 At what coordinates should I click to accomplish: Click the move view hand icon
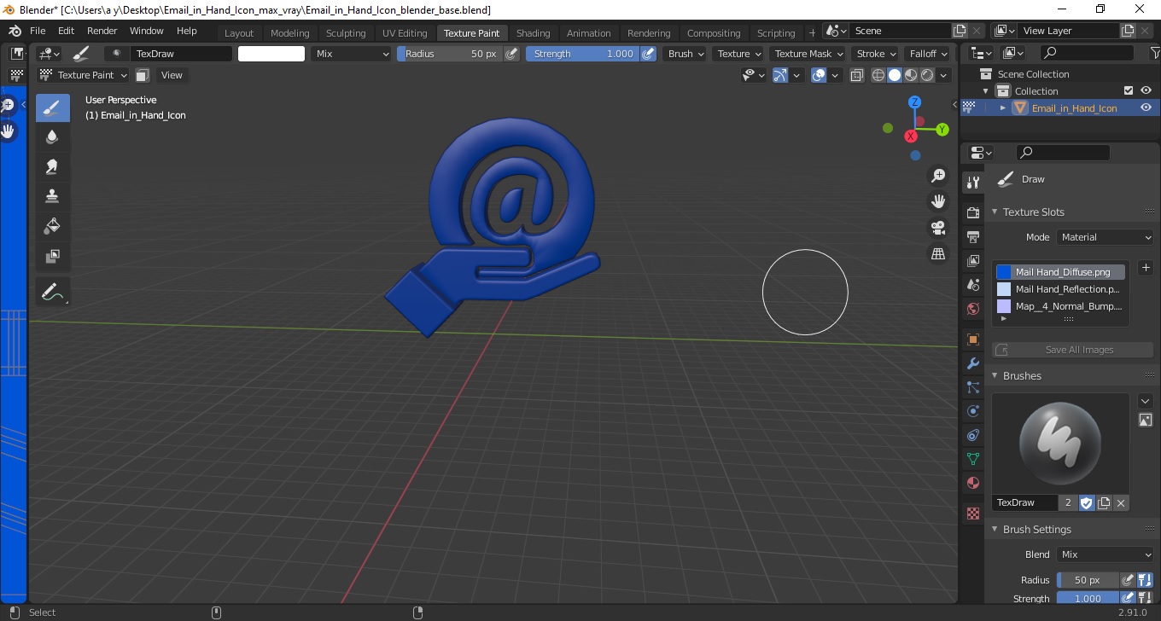click(938, 201)
